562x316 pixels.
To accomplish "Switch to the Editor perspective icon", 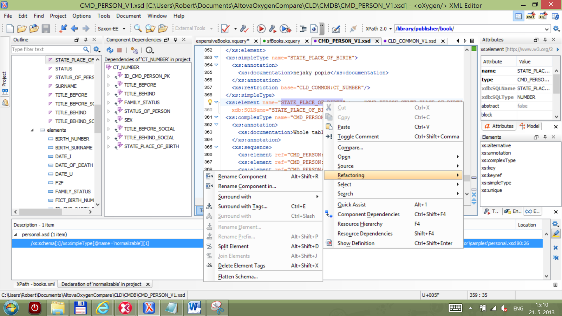I will point(518,16).
